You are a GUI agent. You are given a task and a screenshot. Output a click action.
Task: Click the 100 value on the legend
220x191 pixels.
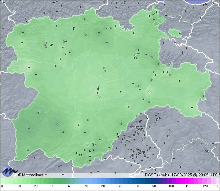coord(171,186)
